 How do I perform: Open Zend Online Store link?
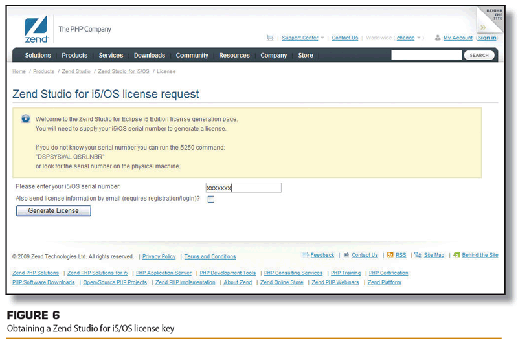(x=282, y=282)
